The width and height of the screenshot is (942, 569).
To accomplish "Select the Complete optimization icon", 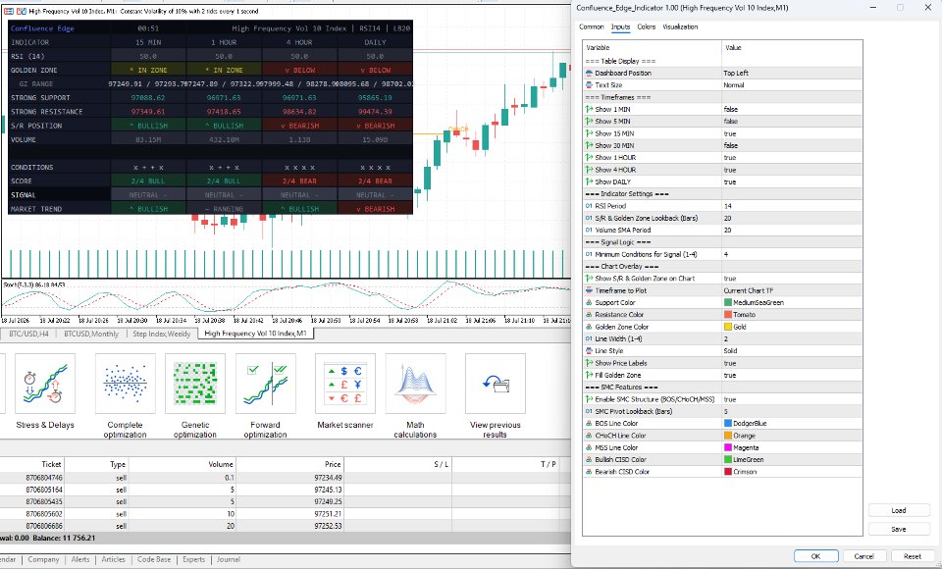I will (125, 384).
